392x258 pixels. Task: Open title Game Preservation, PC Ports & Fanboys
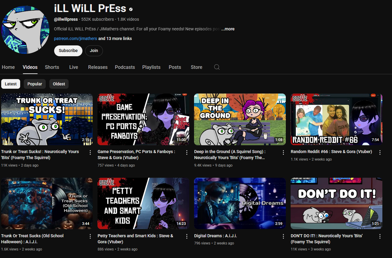click(136, 155)
